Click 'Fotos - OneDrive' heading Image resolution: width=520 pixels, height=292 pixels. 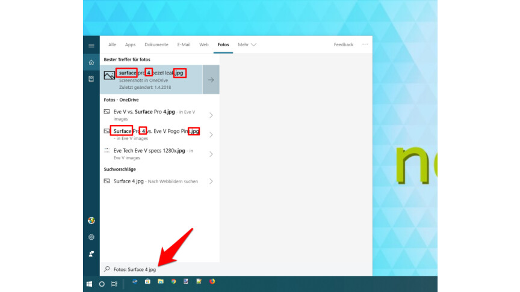[121, 100]
